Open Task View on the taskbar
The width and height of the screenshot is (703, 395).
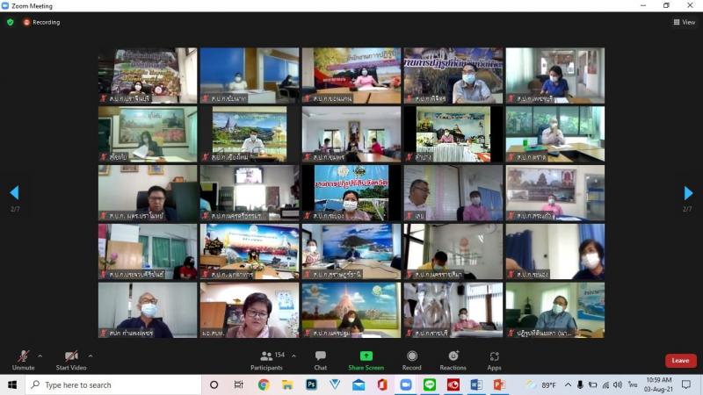click(x=238, y=384)
